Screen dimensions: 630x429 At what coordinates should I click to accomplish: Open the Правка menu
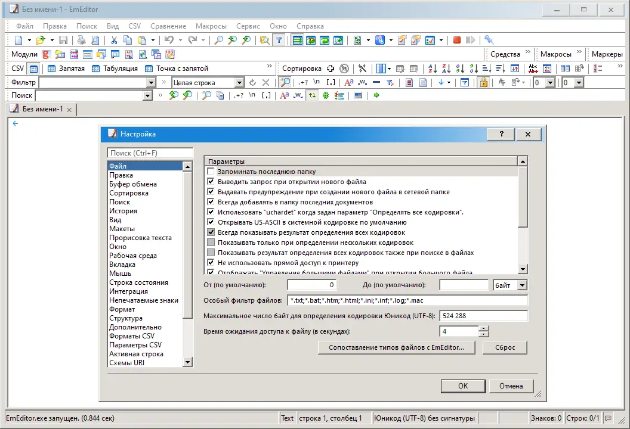click(x=55, y=26)
